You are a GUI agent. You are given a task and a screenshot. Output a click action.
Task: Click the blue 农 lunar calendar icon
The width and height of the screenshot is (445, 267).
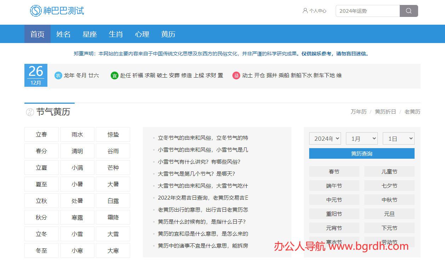(58, 75)
